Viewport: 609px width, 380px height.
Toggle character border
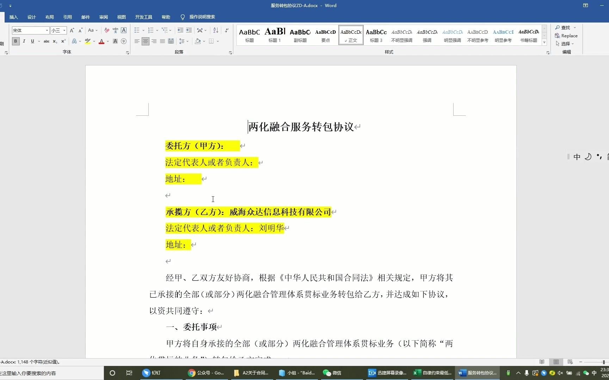click(x=124, y=30)
